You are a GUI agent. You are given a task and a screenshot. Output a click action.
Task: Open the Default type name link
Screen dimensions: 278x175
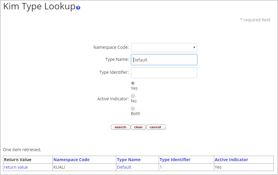[x=124, y=167]
